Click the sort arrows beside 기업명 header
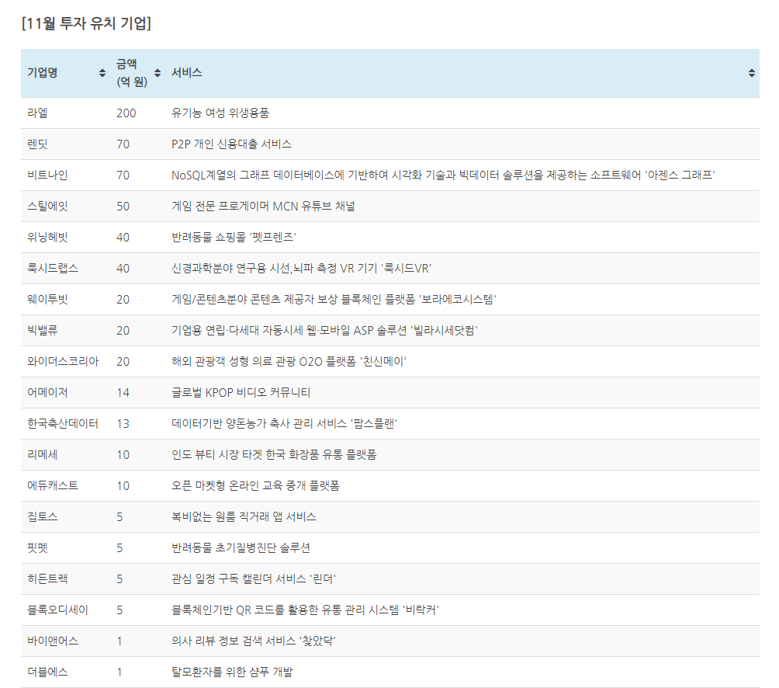 click(x=102, y=73)
